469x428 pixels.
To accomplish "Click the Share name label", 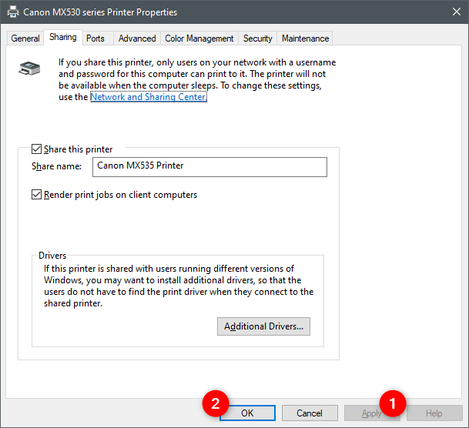I will 56,166.
